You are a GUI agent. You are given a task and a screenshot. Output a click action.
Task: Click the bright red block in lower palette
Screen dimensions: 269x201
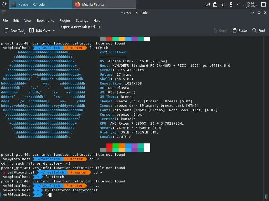109,146
